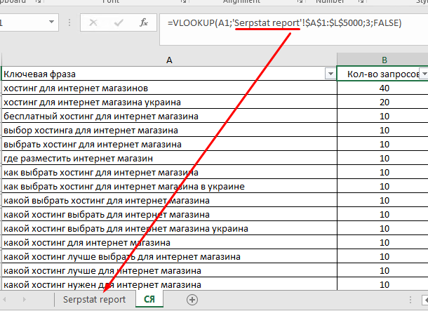Select cell выбрать хостинг для интернет магазина
Viewport: 428px width, 311px height.
click(169, 144)
